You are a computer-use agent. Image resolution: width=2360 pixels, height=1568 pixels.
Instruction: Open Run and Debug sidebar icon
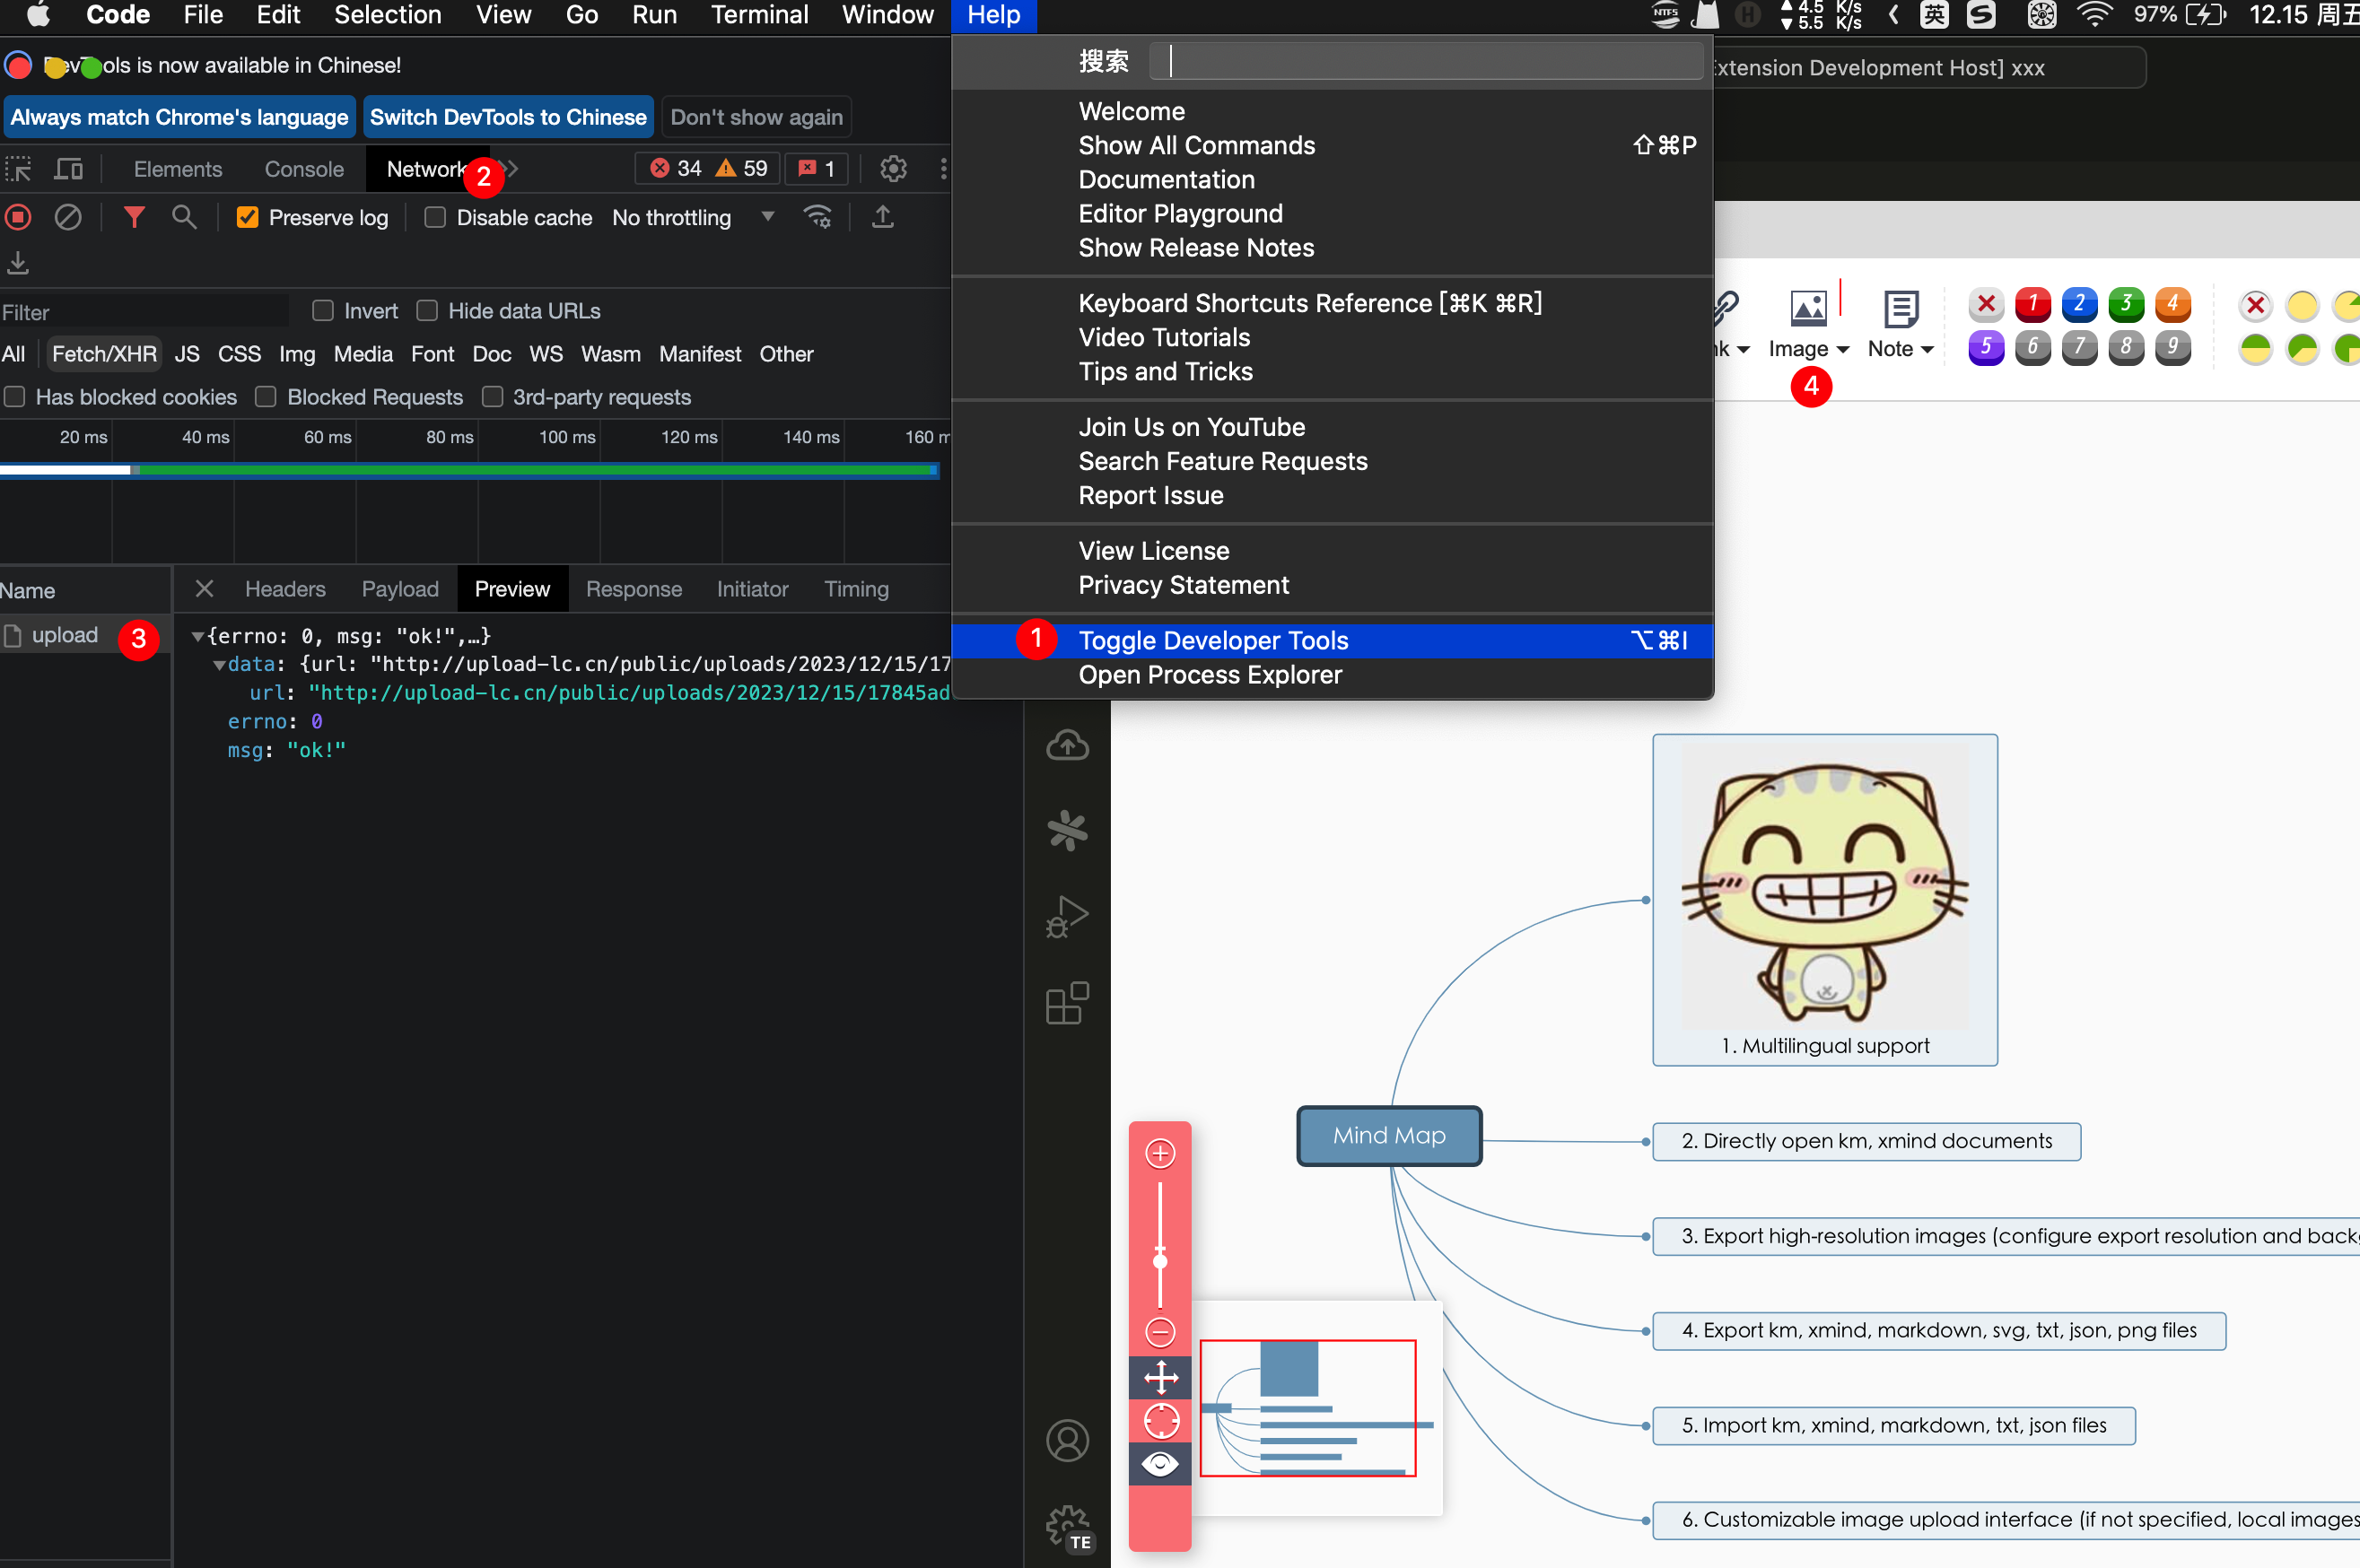click(x=1066, y=915)
